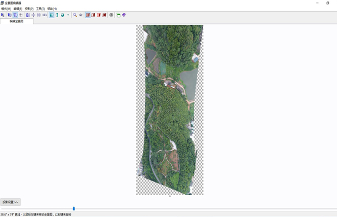
Task: Click the blue horizontal slider handle
Action: click(x=74, y=208)
